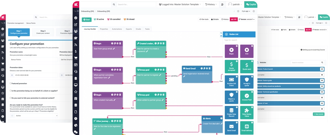The image size is (330, 135).
Task: Click the Data Series Value node
Action: point(247,112)
